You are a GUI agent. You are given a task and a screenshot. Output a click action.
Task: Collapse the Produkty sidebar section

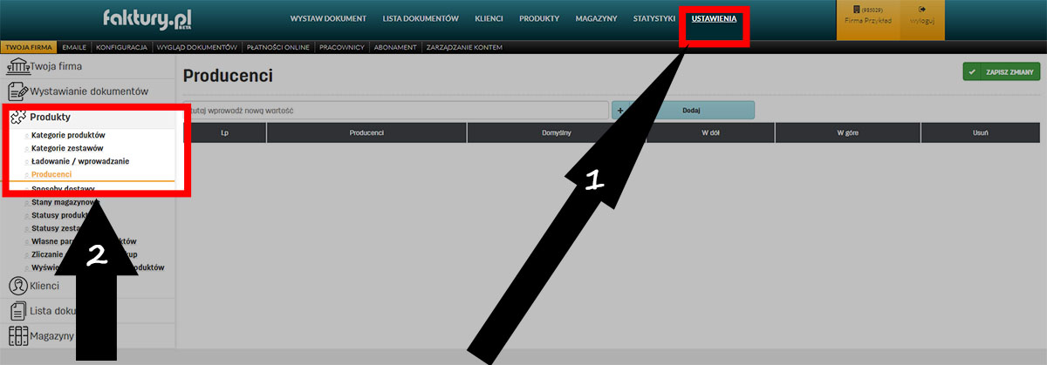pos(50,117)
